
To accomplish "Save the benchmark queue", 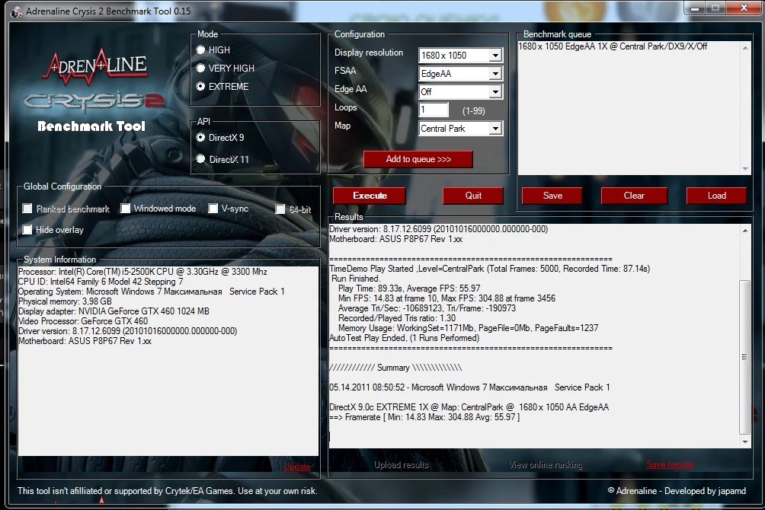I will [x=552, y=196].
